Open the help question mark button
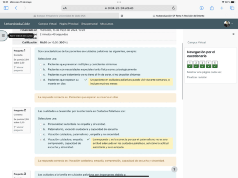Image resolution: width=238 pixels, height=178 pixels. [x=174, y=169]
